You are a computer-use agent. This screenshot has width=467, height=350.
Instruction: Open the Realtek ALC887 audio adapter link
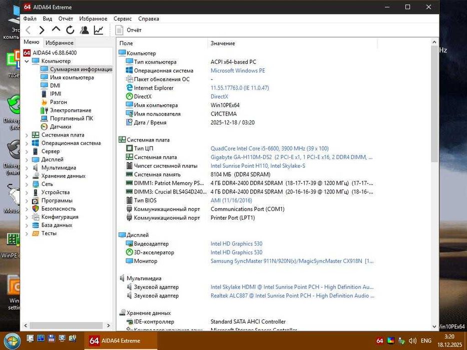(292, 295)
